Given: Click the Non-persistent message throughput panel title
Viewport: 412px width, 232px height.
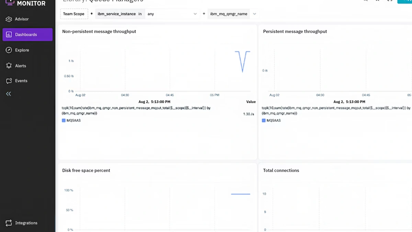Looking at the screenshot, I should pos(99,32).
